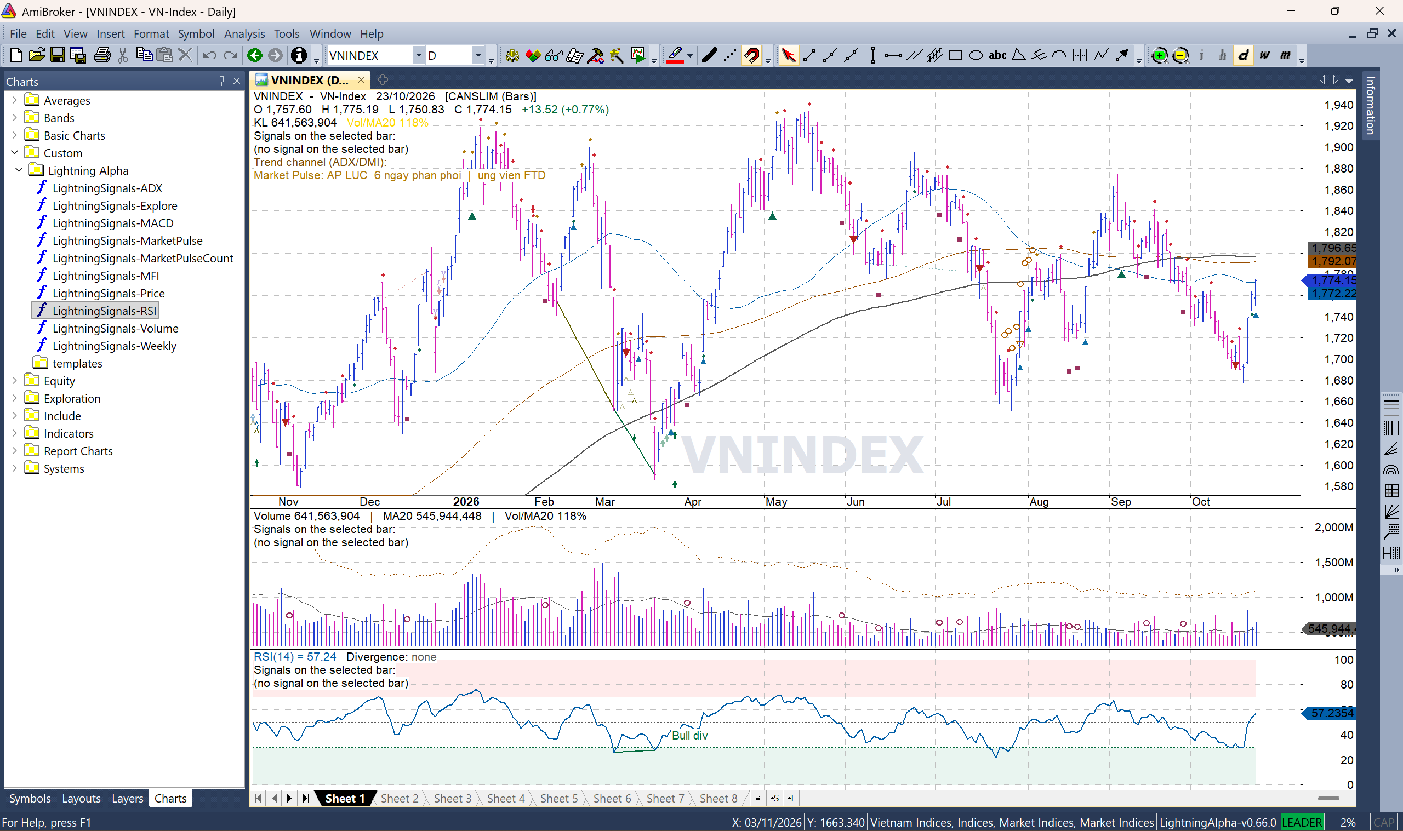This screenshot has height=831, width=1403.
Task: Expand the Indicators folder
Action: (x=15, y=433)
